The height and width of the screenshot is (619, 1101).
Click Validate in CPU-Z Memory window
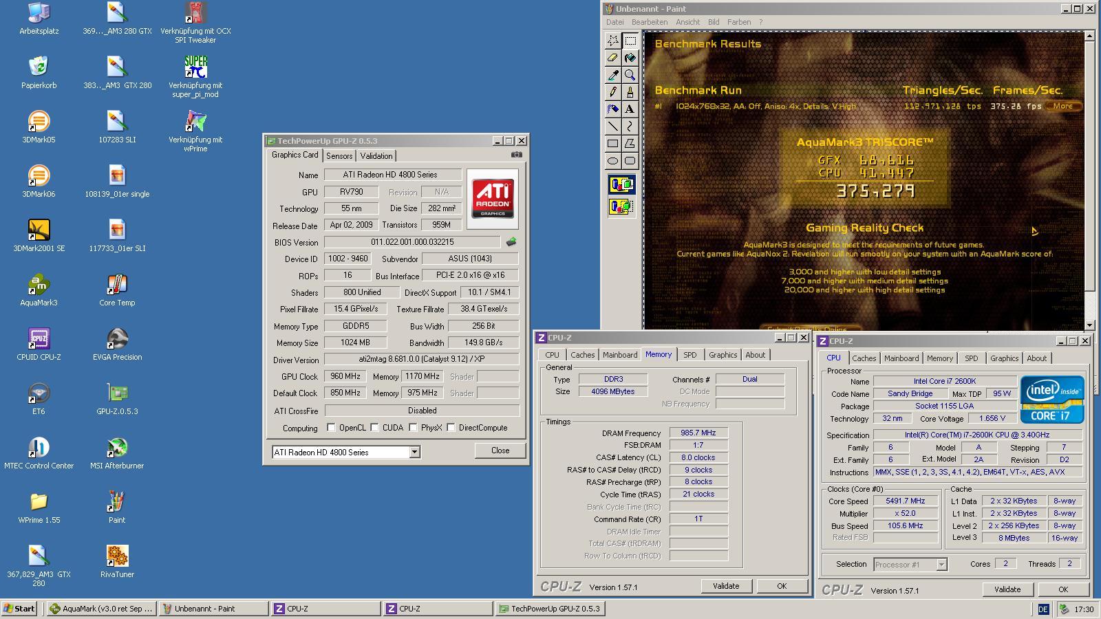pos(726,586)
